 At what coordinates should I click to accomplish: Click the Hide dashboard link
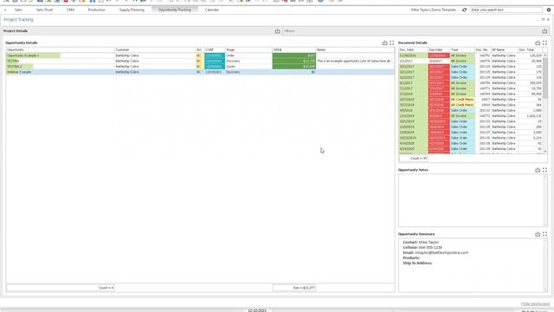pyautogui.click(x=535, y=304)
